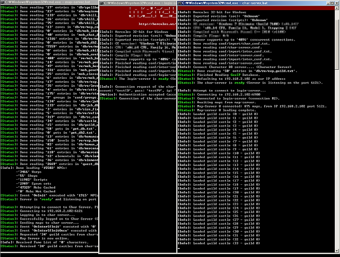This screenshot has width=340, height=257.
Task: Click "Done reading '58' pets in 'pet_db.txt'" line
Action: click(x=48, y=129)
